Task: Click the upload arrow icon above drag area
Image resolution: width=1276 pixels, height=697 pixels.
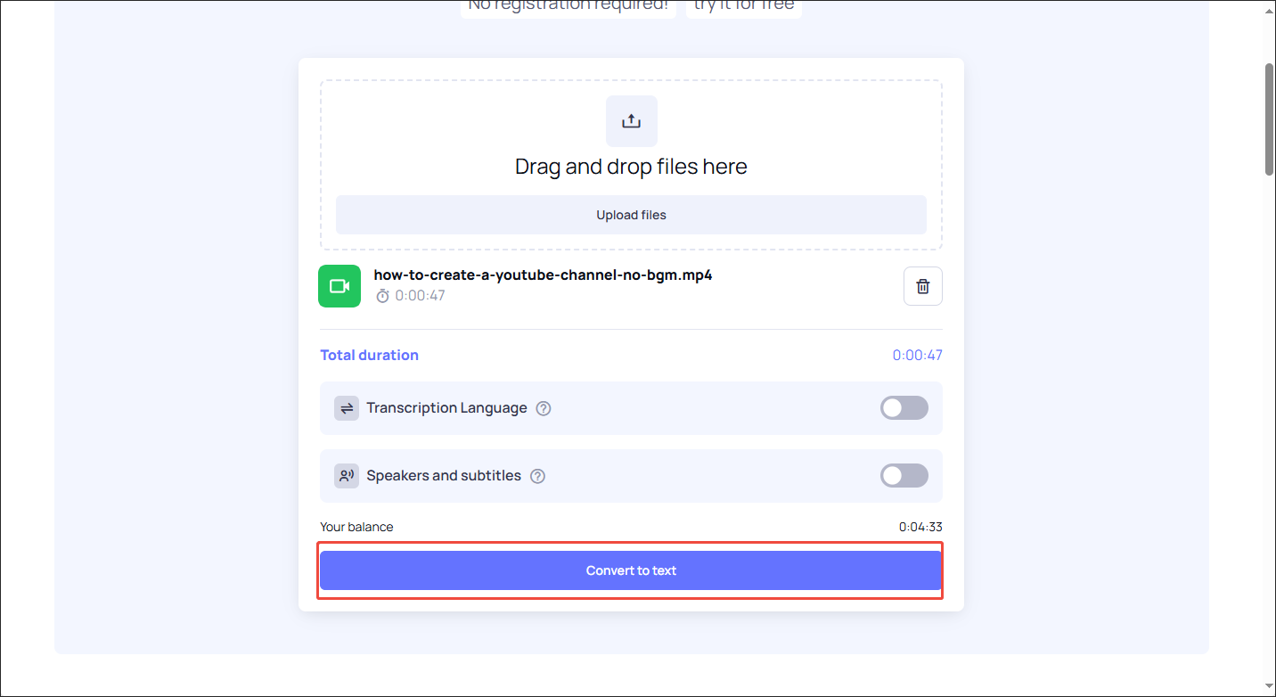Action: pyautogui.click(x=631, y=121)
